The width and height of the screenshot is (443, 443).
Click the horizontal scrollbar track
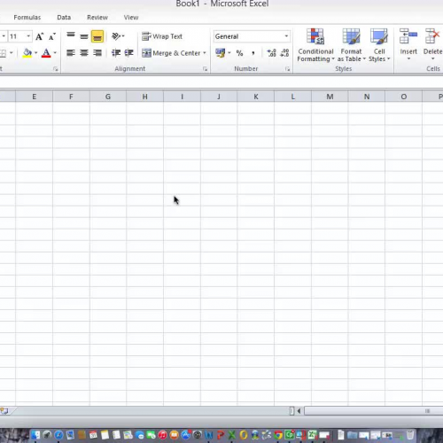pyautogui.click(x=374, y=411)
